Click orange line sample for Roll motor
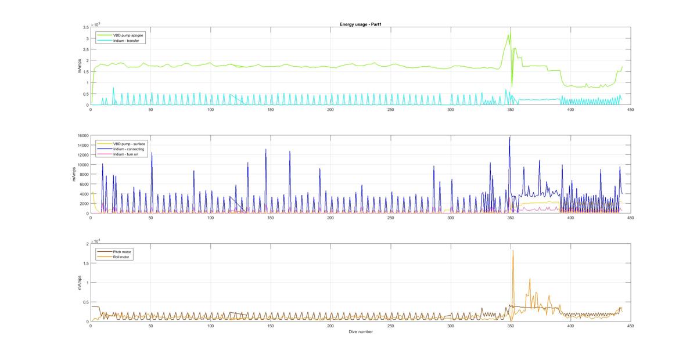 pyautogui.click(x=105, y=257)
